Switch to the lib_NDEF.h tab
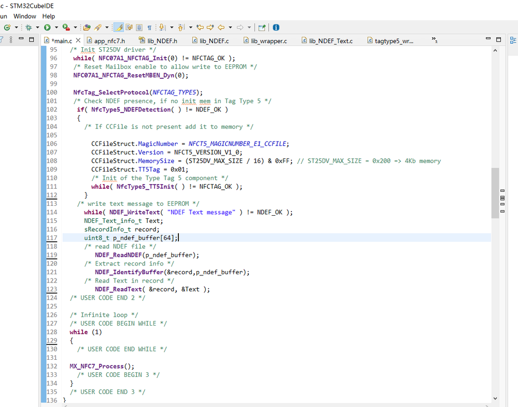This screenshot has height=407, width=518. pos(158,40)
